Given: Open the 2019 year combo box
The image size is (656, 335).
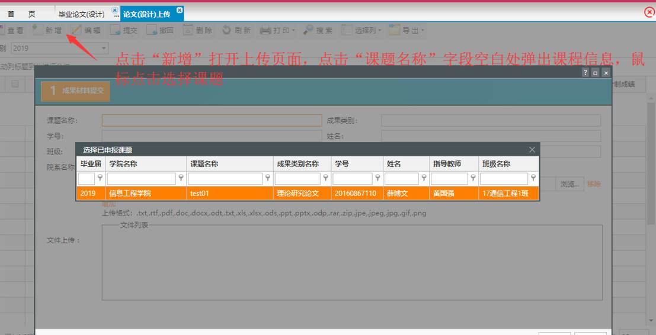Looking at the screenshot, I should [x=104, y=49].
